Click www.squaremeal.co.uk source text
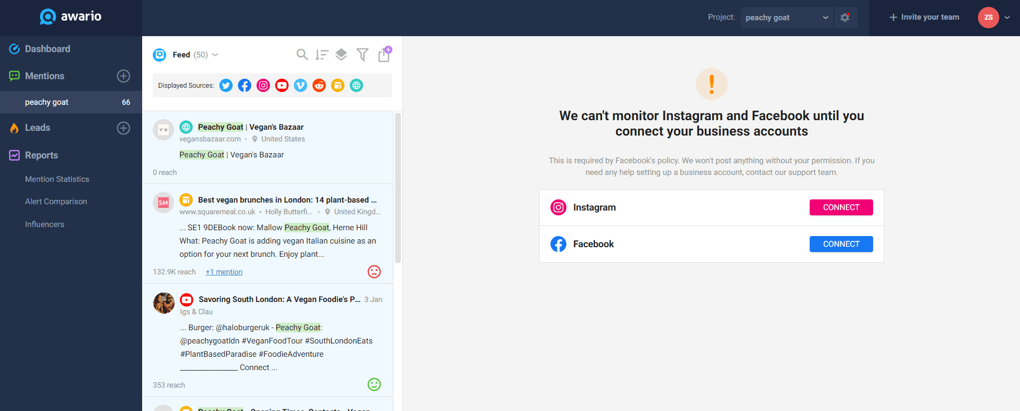The width and height of the screenshot is (1020, 411). (x=217, y=212)
